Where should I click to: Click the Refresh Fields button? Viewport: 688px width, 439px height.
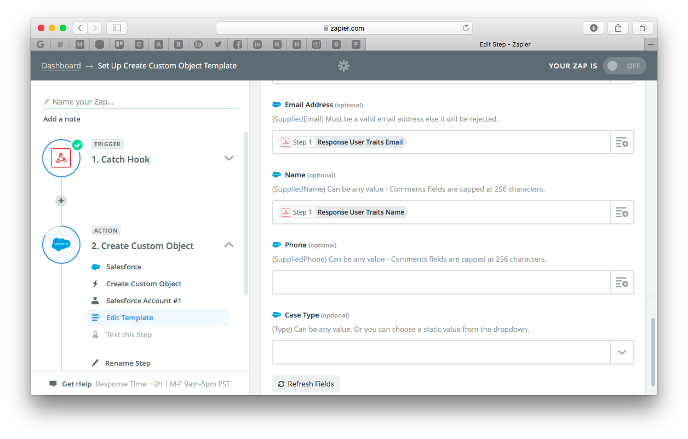(306, 384)
